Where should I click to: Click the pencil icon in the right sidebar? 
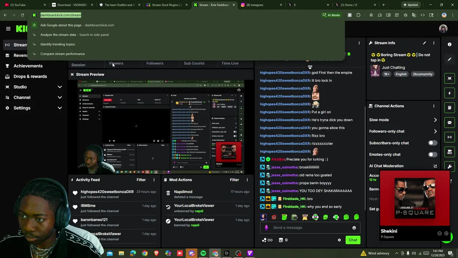click(449, 59)
